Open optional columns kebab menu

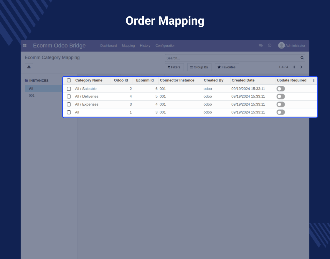pos(314,80)
